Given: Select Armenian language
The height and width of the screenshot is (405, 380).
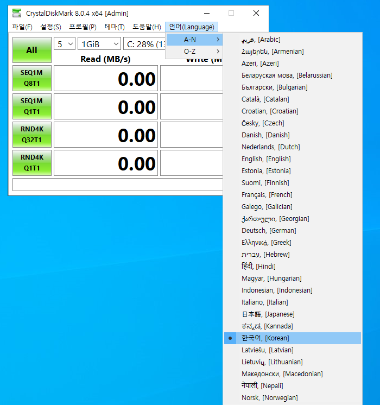Looking at the screenshot, I should pos(293,52).
